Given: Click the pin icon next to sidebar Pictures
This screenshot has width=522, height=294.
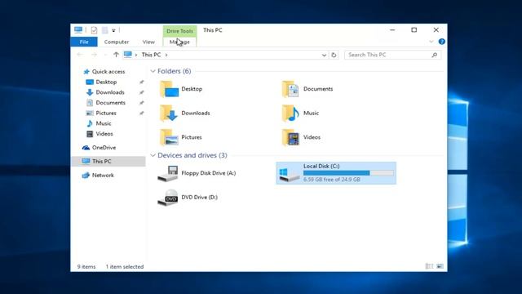Looking at the screenshot, I should click(141, 113).
